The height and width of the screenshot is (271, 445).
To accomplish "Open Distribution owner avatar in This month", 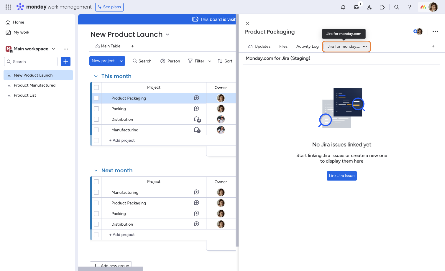I will [221, 119].
